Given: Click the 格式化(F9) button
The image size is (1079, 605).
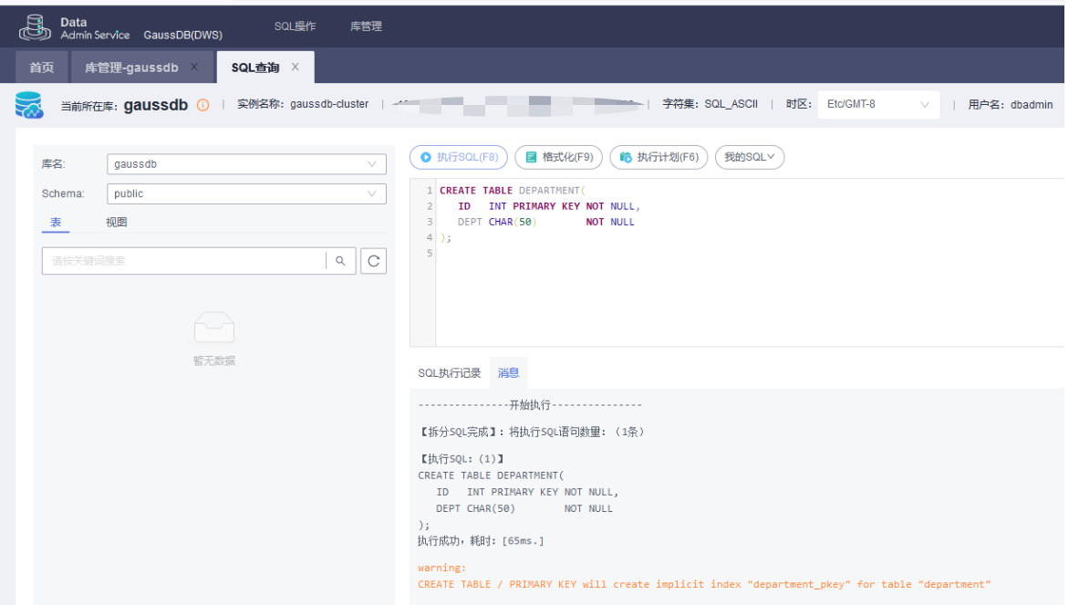Looking at the screenshot, I should (x=559, y=157).
